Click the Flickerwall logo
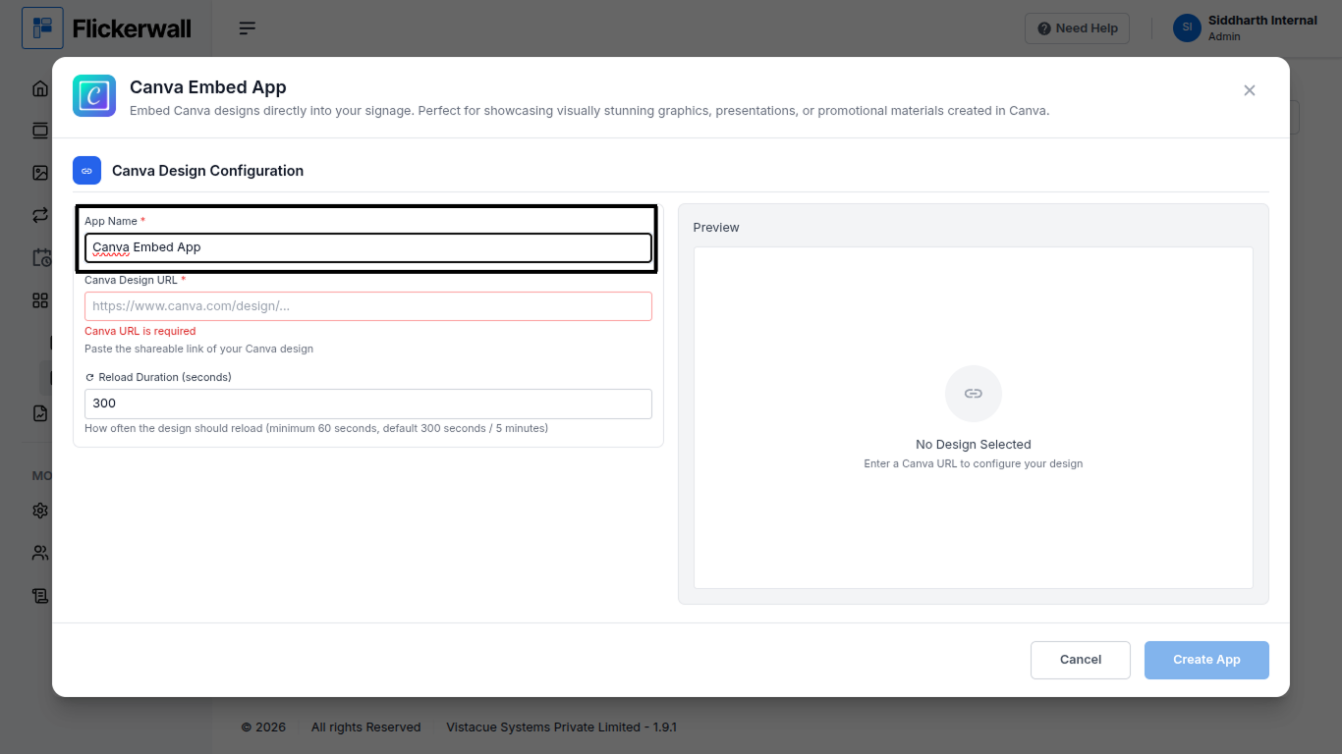Screen dimensions: 1342x754 point(106,28)
